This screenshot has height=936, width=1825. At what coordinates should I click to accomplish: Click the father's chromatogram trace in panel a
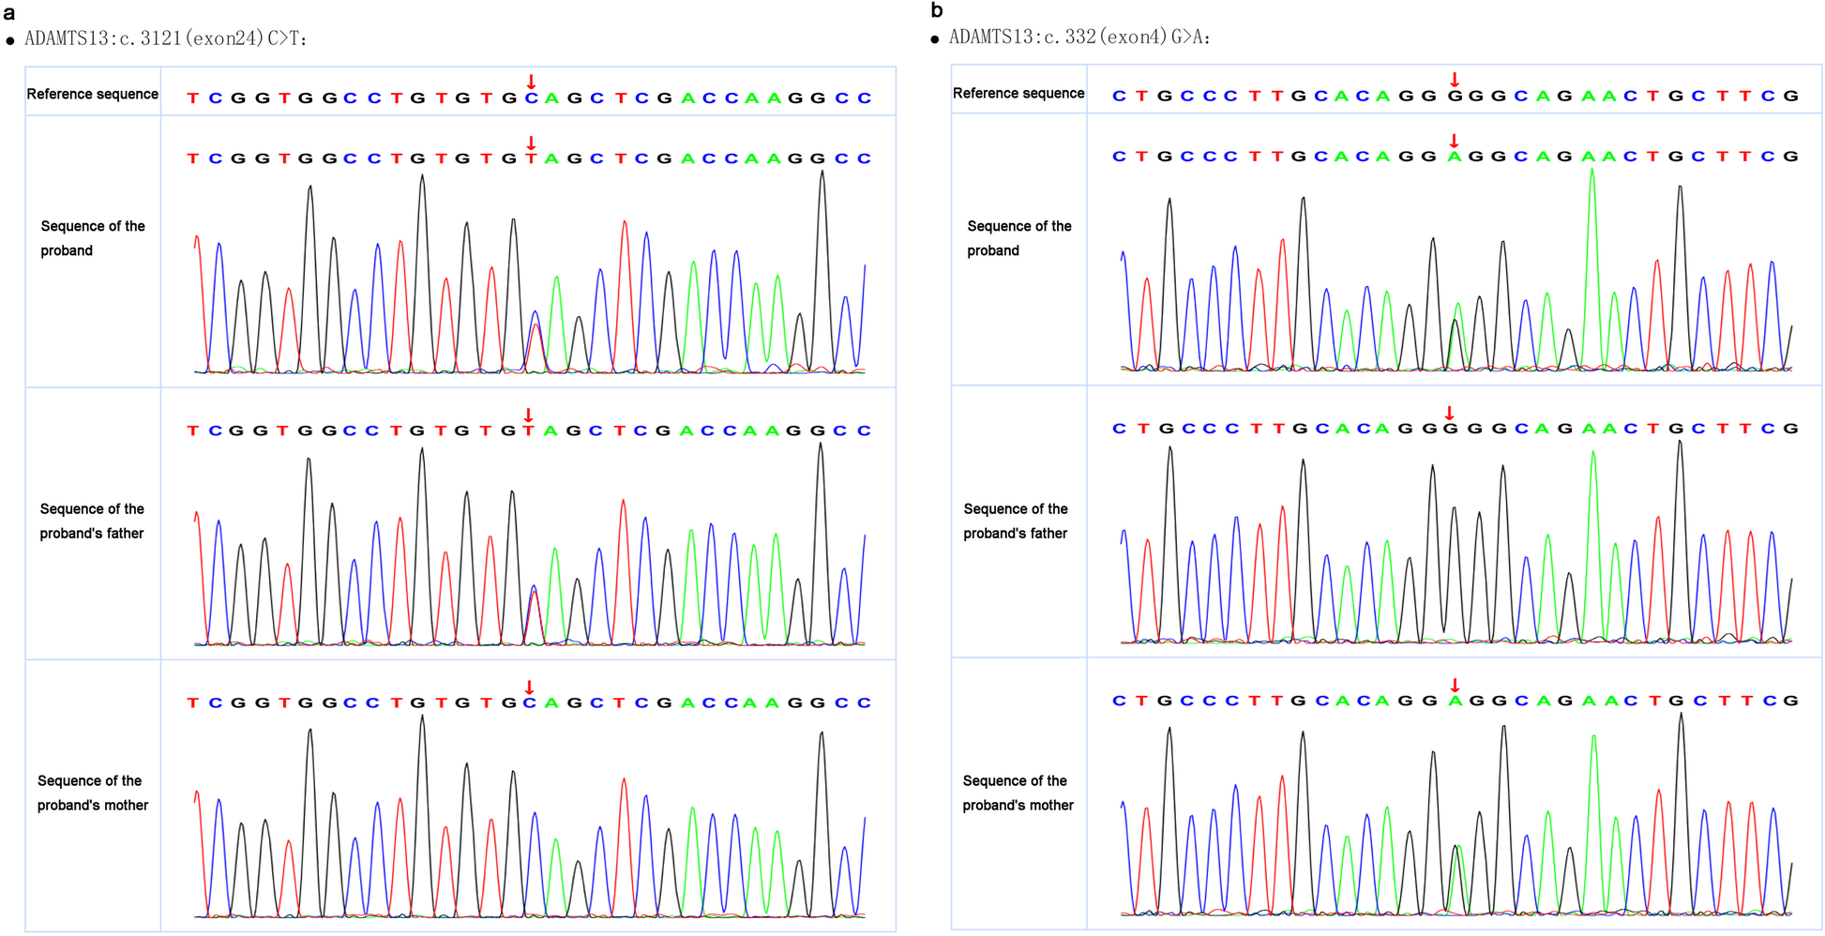pyautogui.click(x=530, y=544)
